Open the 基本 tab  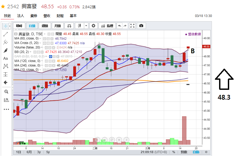(73, 16)
